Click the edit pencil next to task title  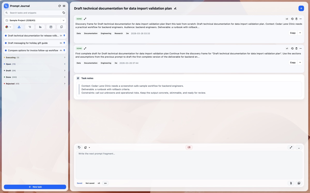[175, 8]
